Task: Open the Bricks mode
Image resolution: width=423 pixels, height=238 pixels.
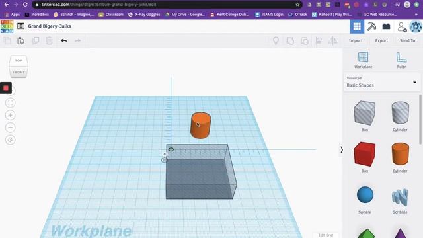Action: click(x=386, y=26)
